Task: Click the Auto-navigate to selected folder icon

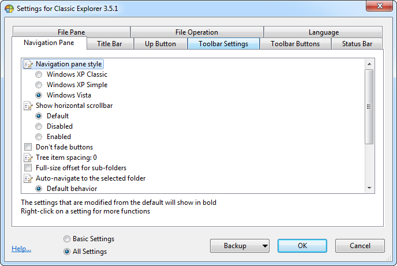Action: pyautogui.click(x=28, y=178)
